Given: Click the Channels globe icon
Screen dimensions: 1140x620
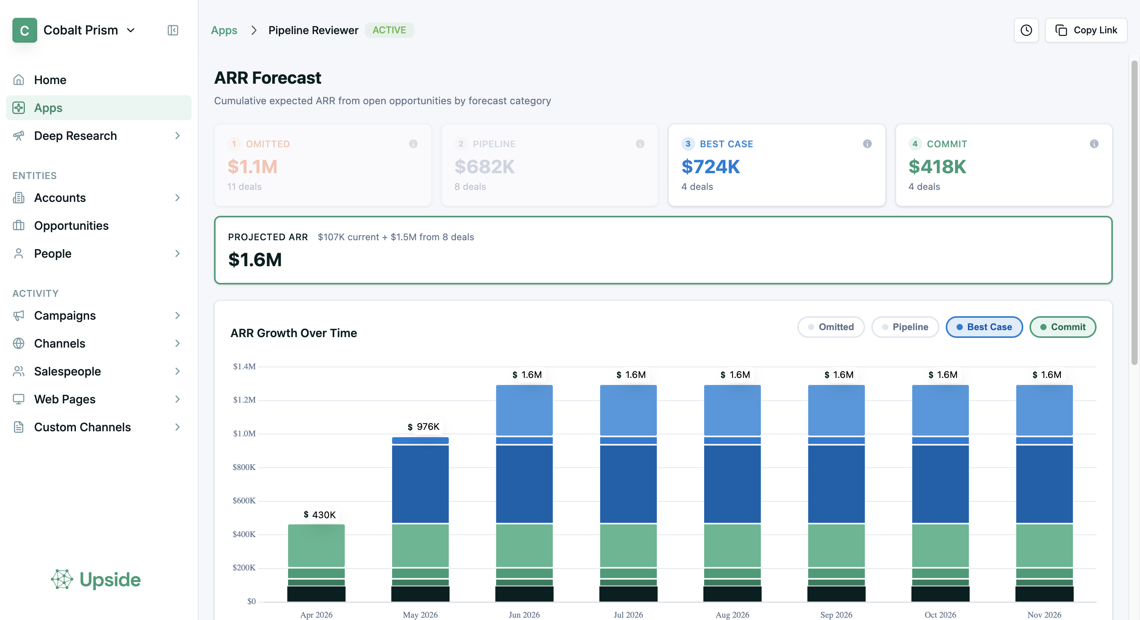Looking at the screenshot, I should click(x=19, y=343).
